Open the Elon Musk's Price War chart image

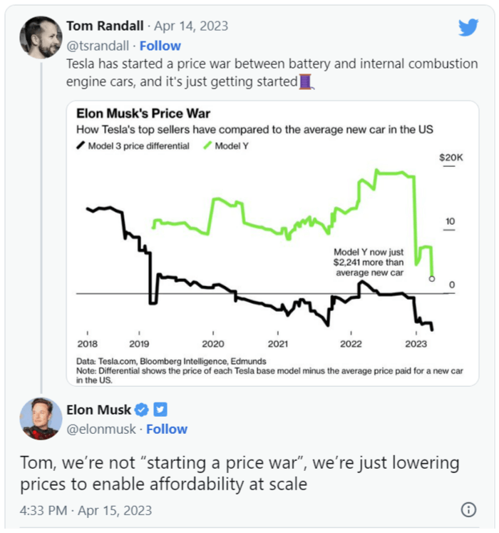click(272, 243)
